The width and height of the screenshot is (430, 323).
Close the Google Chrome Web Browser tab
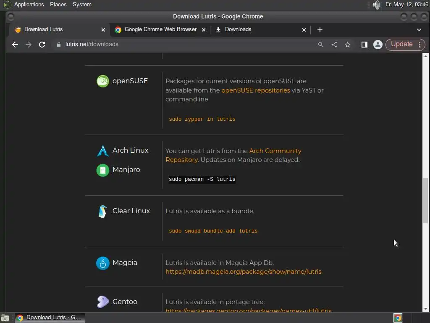pyautogui.click(x=204, y=30)
